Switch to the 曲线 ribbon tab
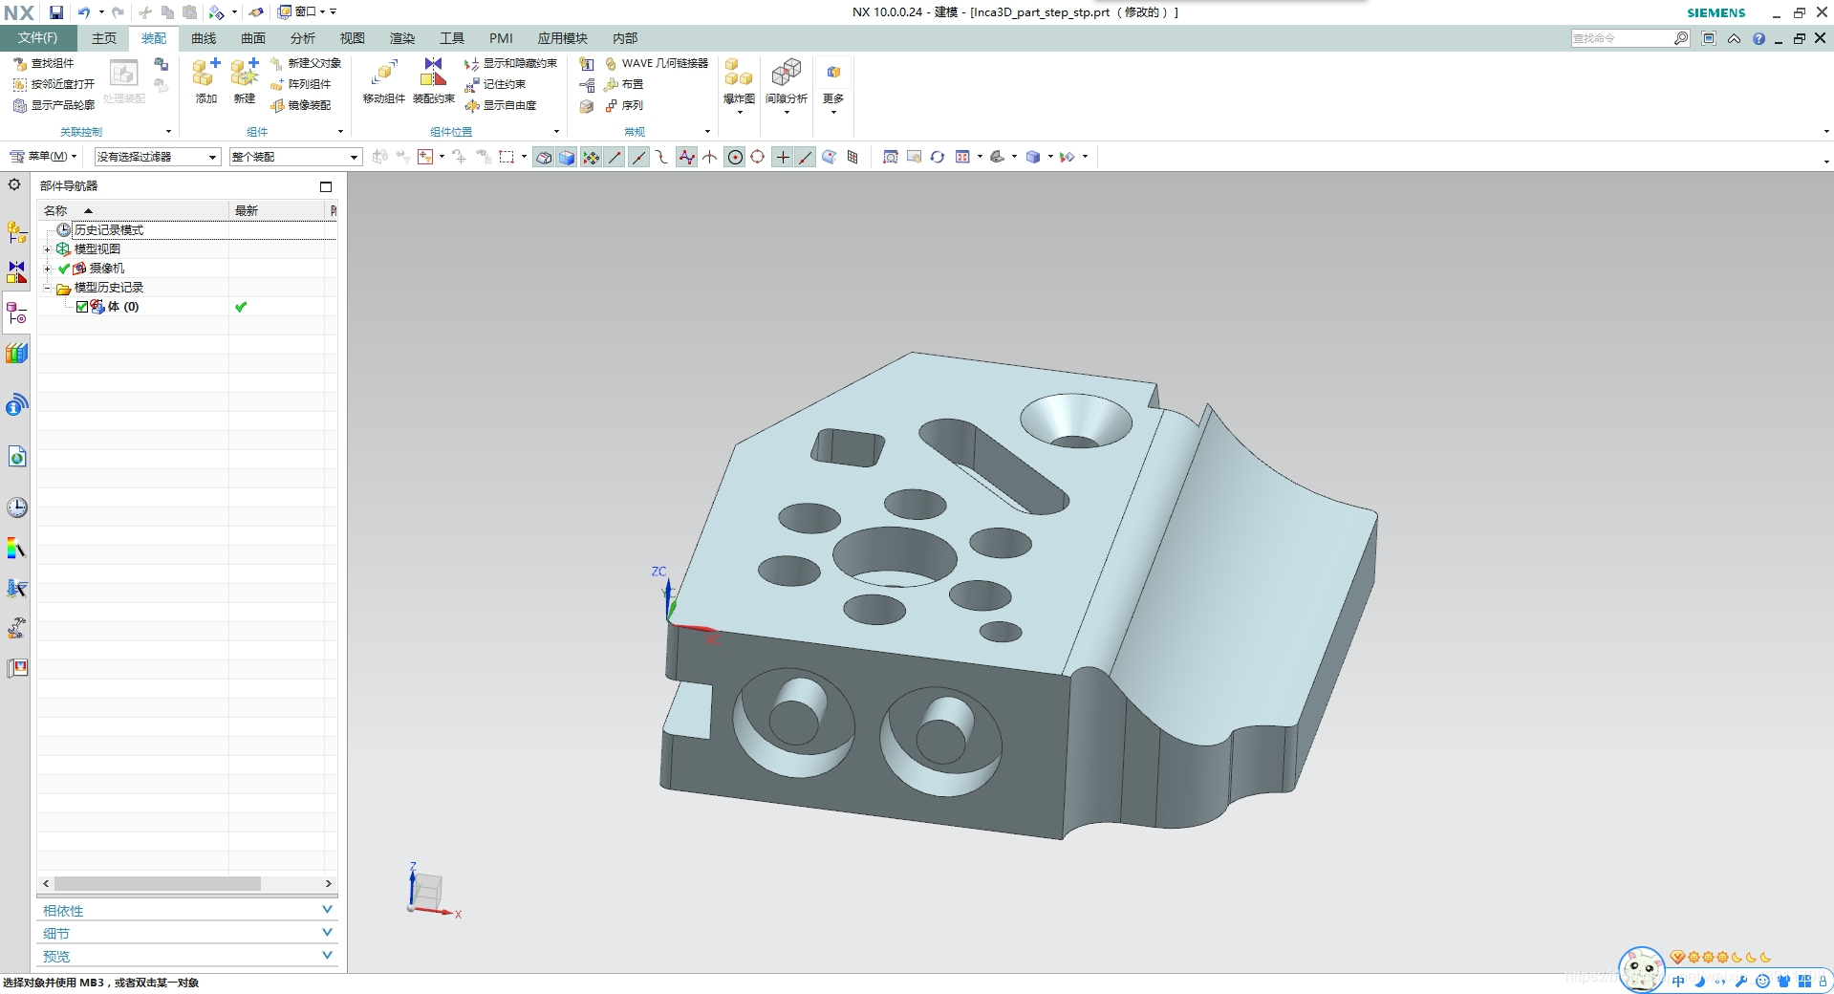This screenshot has height=994, width=1834. tap(204, 38)
